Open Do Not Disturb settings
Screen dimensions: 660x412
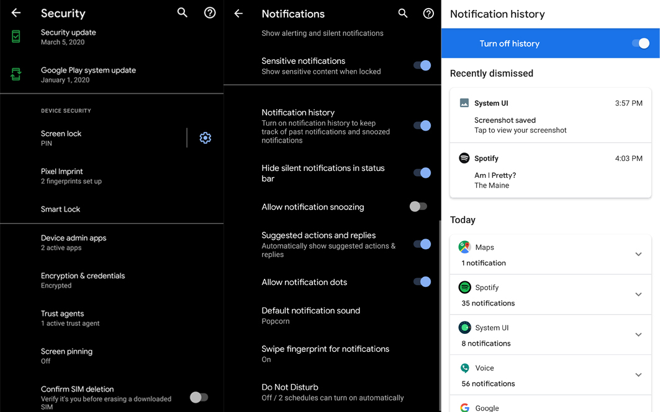coord(332,392)
